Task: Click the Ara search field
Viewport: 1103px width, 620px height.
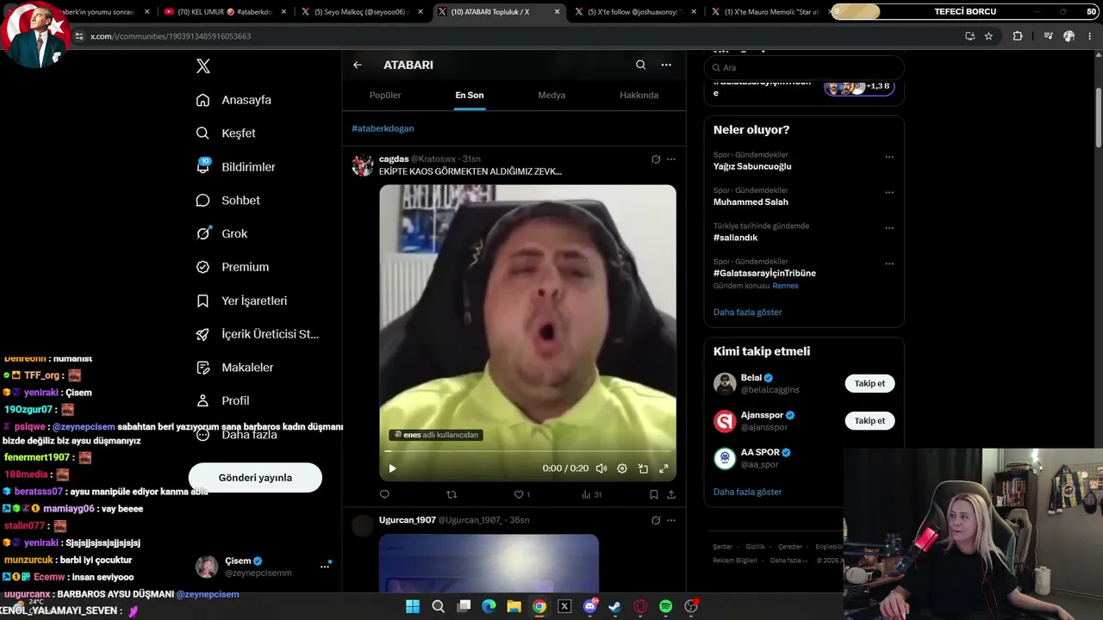Action: click(804, 67)
